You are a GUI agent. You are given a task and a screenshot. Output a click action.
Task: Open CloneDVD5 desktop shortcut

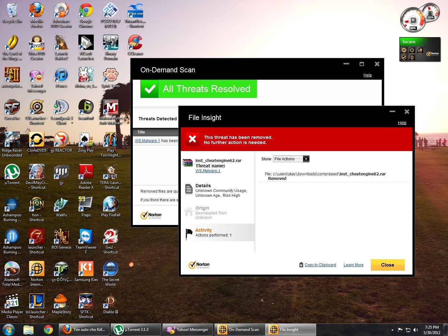(36, 142)
